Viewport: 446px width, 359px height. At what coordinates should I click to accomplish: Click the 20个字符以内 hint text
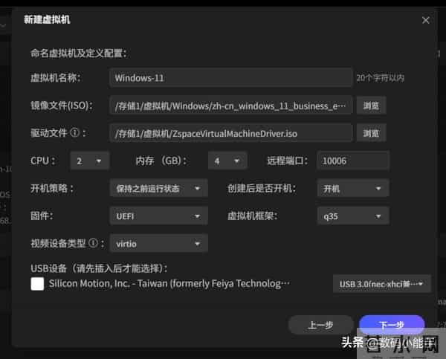pyautogui.click(x=381, y=78)
